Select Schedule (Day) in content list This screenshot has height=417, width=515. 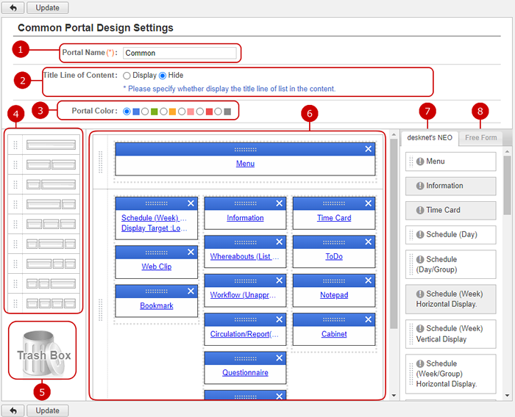(450, 235)
